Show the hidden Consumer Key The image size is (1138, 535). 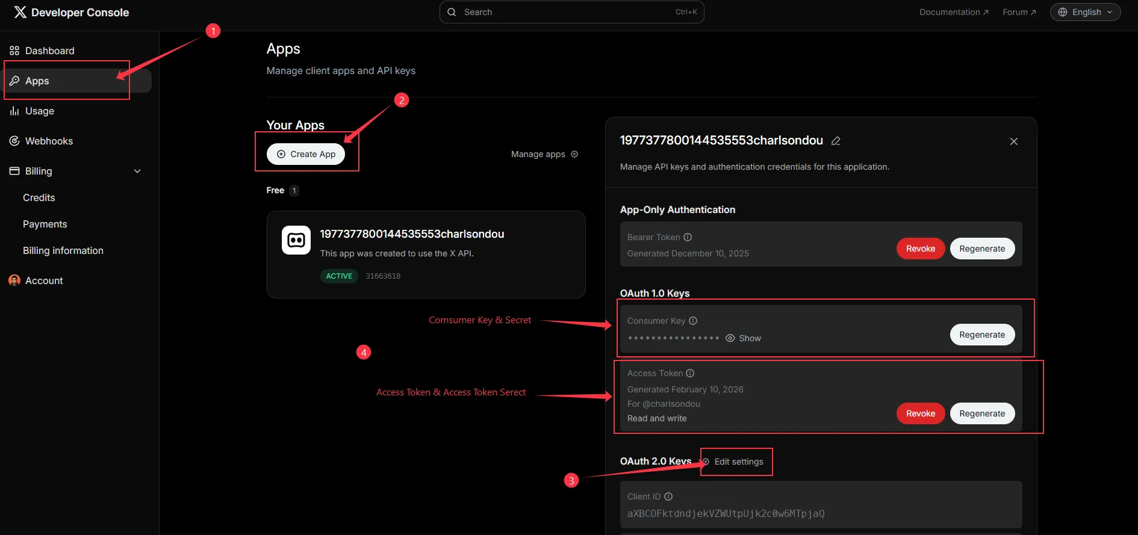(x=743, y=338)
